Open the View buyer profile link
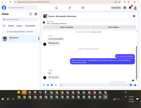Screen dimensions: 141x108 tap(96, 32)
